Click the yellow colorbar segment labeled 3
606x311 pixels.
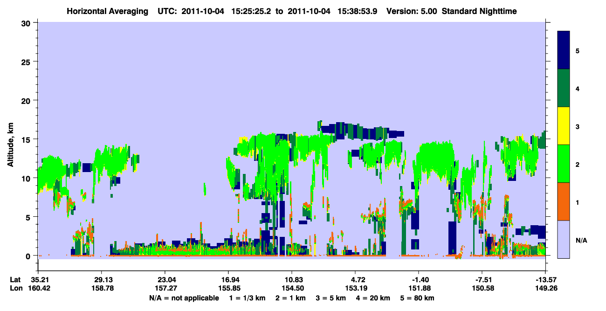click(x=564, y=126)
